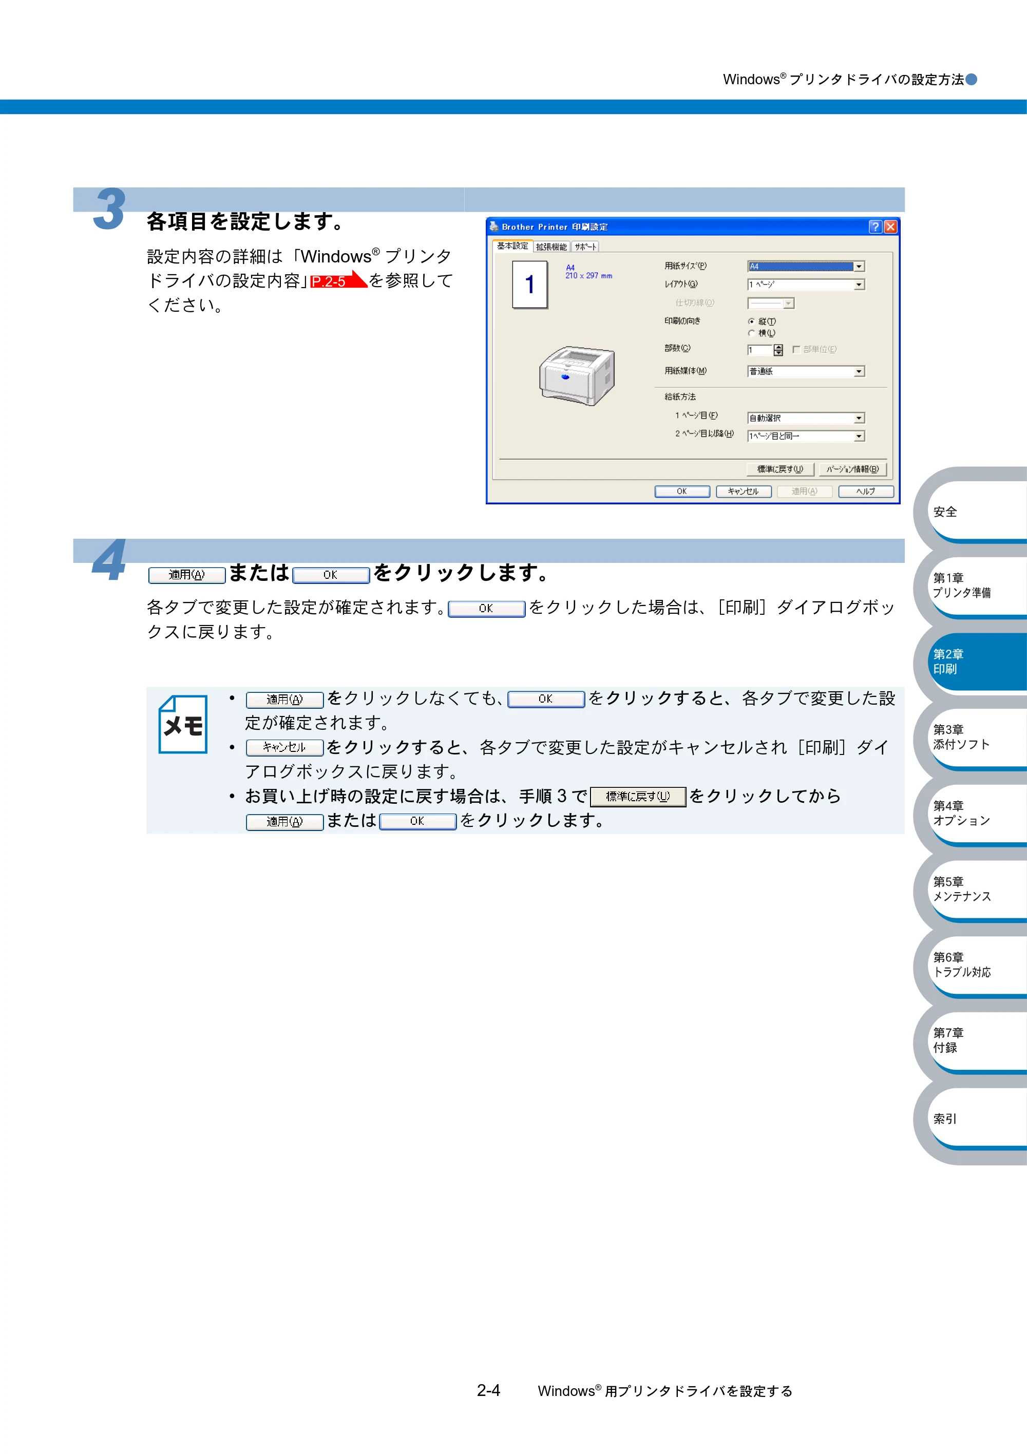Click the help question mark icon in dialog title bar

pos(875,226)
